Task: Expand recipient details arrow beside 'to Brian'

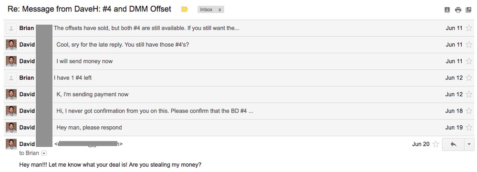Action: point(44,153)
